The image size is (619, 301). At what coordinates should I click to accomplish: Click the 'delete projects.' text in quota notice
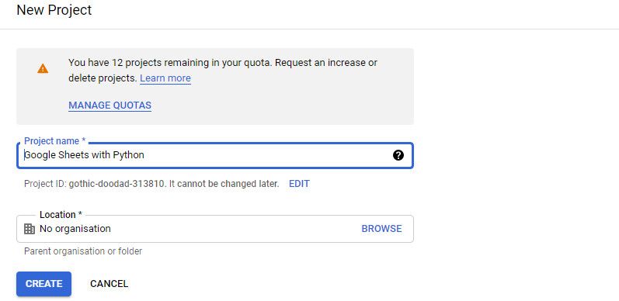(103, 78)
